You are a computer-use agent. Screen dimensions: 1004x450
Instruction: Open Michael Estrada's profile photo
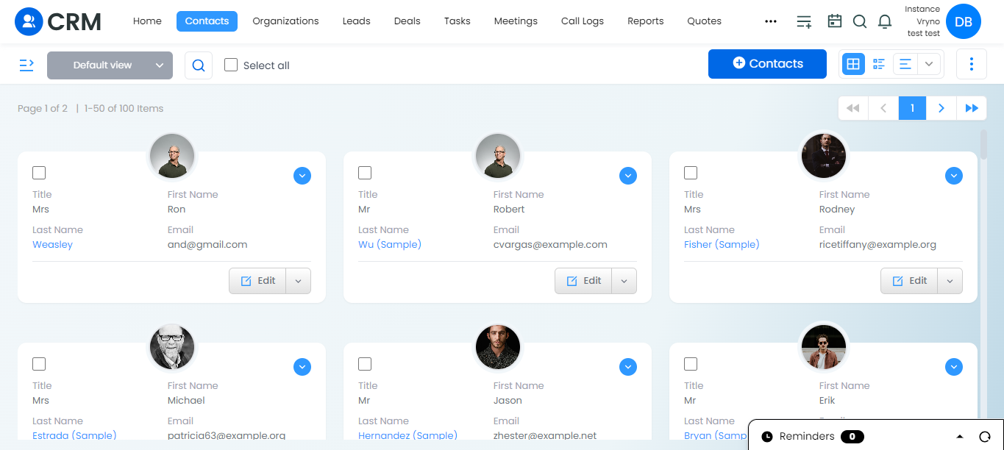(x=172, y=347)
